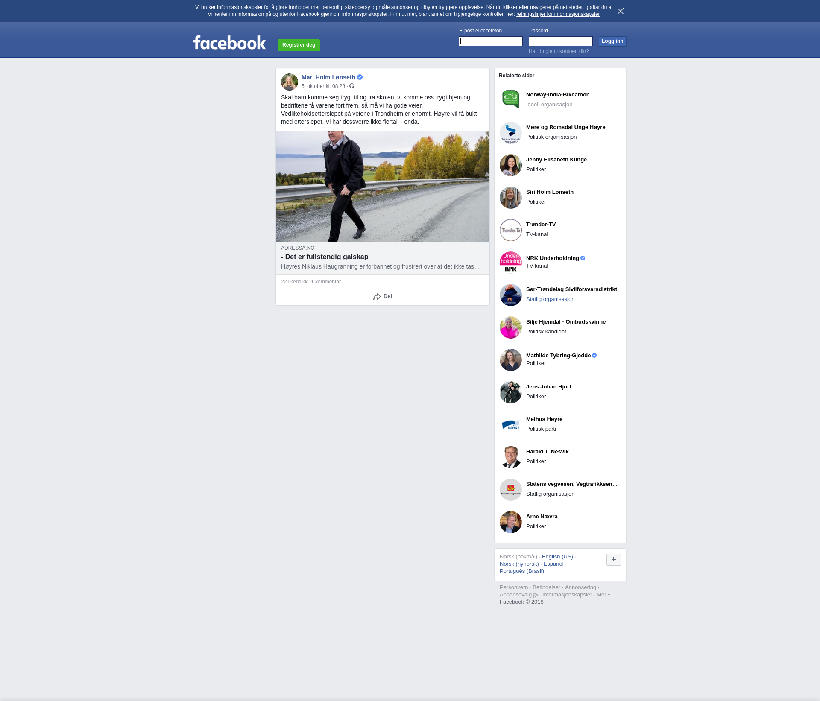
Task: Click the globe public-visibility icon
Action: click(x=352, y=86)
